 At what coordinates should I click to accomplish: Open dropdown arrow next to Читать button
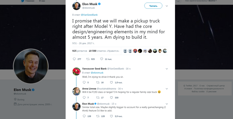[167, 6]
